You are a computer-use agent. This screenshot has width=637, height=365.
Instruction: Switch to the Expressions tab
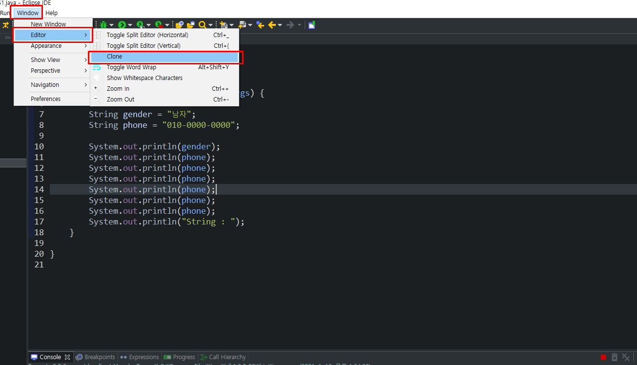click(x=140, y=357)
